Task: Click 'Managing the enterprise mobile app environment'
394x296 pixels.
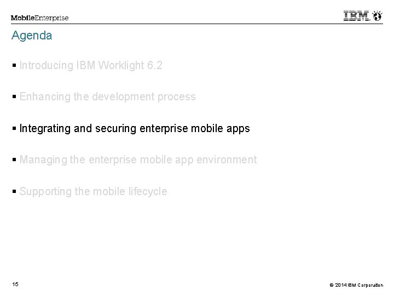Action: tap(138, 160)
